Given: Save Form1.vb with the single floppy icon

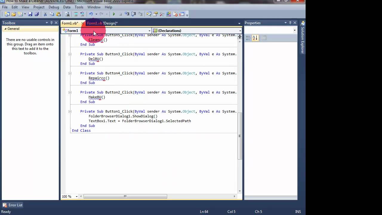Looking at the screenshot, I should click(x=30, y=14).
